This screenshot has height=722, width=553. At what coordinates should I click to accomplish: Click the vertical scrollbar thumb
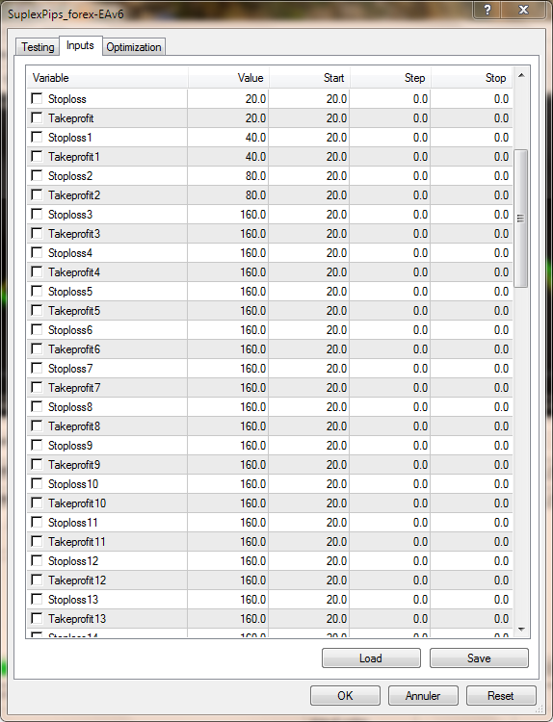pos(521,219)
